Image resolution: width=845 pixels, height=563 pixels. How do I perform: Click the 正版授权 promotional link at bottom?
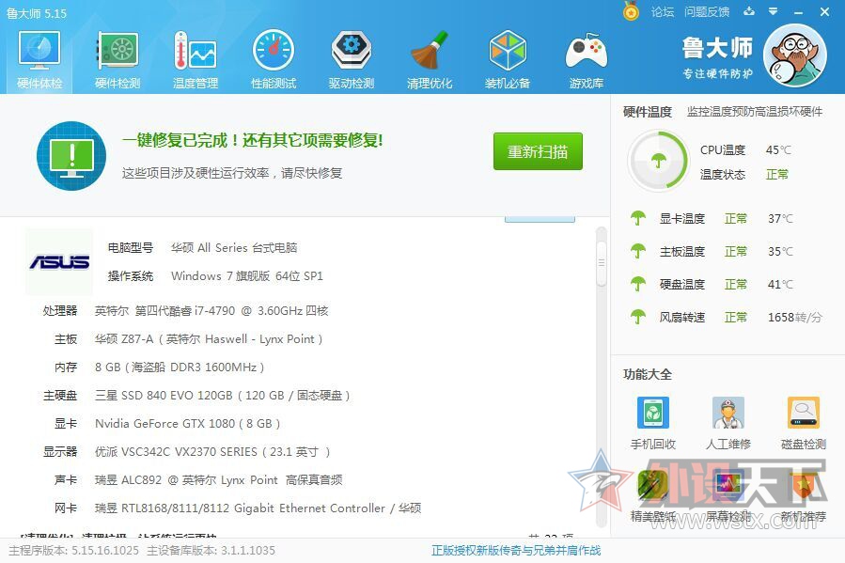[x=516, y=550]
